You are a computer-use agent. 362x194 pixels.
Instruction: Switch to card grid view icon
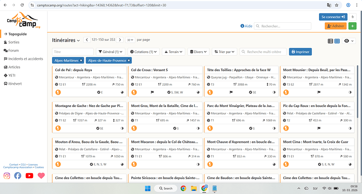(x=337, y=41)
